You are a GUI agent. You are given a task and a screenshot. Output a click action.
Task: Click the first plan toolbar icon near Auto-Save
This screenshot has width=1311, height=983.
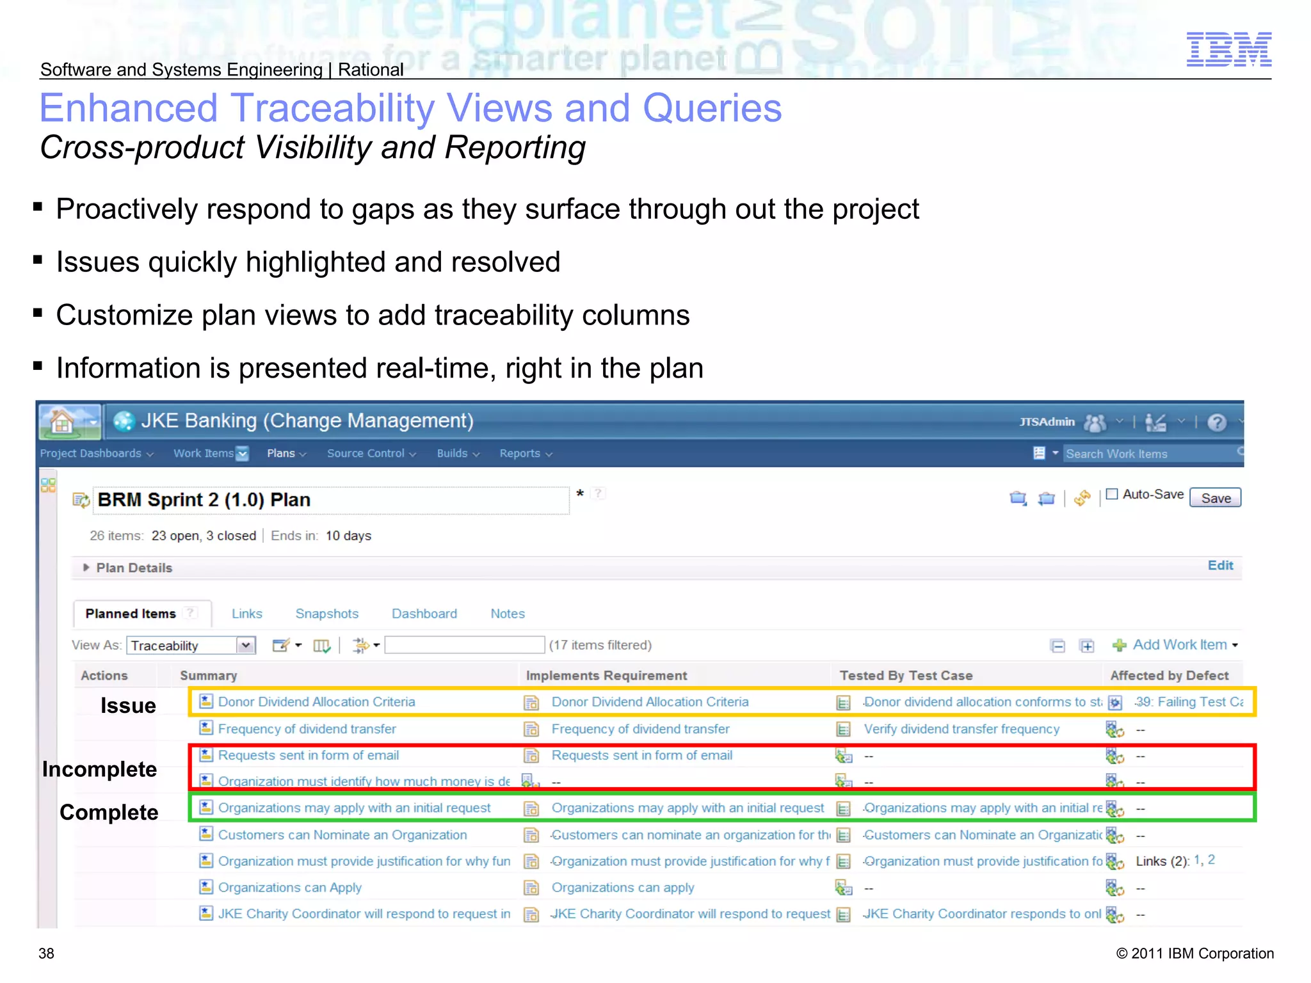(1018, 498)
